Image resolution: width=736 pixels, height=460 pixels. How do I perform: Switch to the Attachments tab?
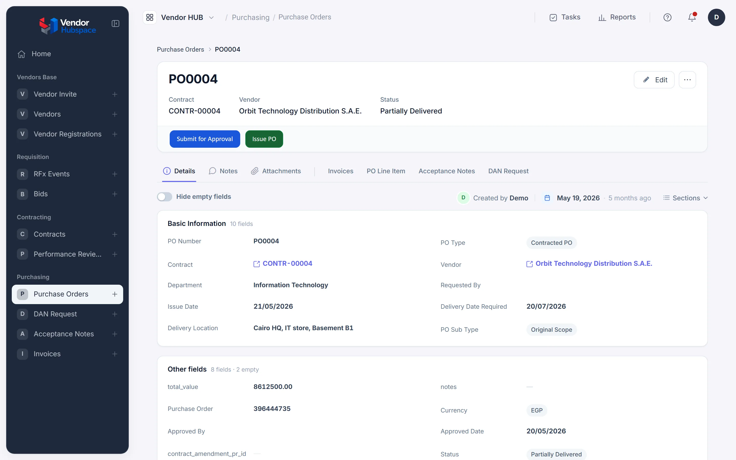coord(276,171)
